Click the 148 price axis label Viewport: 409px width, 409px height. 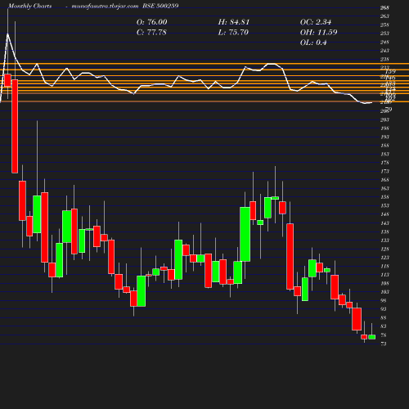384,214
